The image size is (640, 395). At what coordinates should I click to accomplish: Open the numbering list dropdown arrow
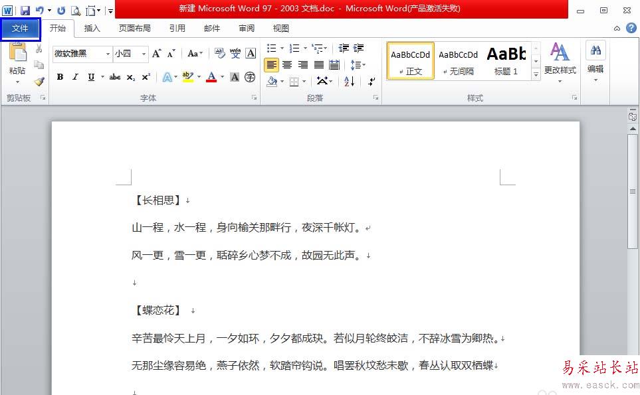pos(305,48)
